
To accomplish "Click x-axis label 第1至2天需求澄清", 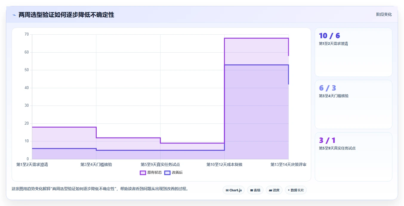I will (32, 165).
